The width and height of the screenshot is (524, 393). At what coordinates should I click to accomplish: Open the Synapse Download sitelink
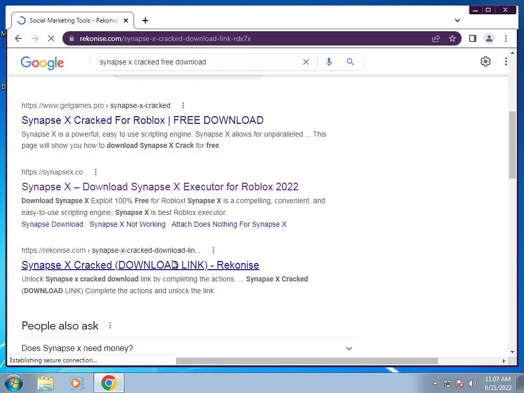click(53, 224)
